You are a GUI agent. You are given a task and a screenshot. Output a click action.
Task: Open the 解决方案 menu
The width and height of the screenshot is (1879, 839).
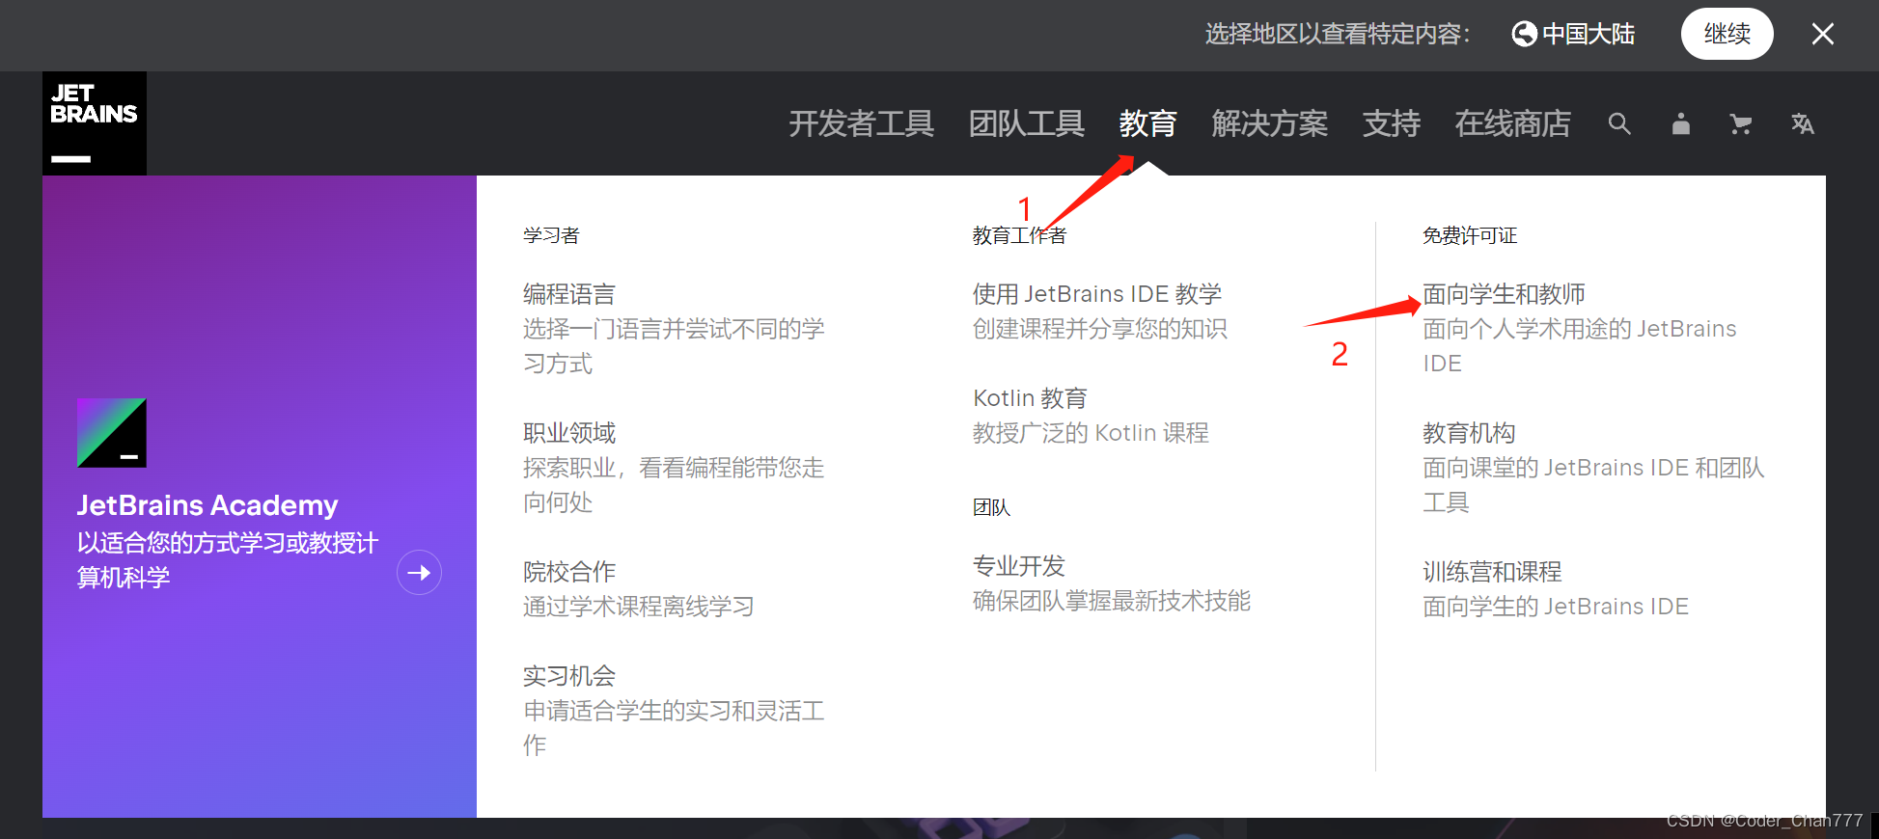click(x=1270, y=123)
